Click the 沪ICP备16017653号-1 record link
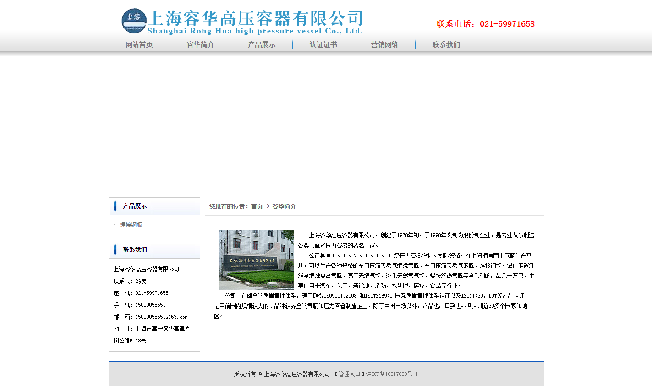 click(392, 375)
